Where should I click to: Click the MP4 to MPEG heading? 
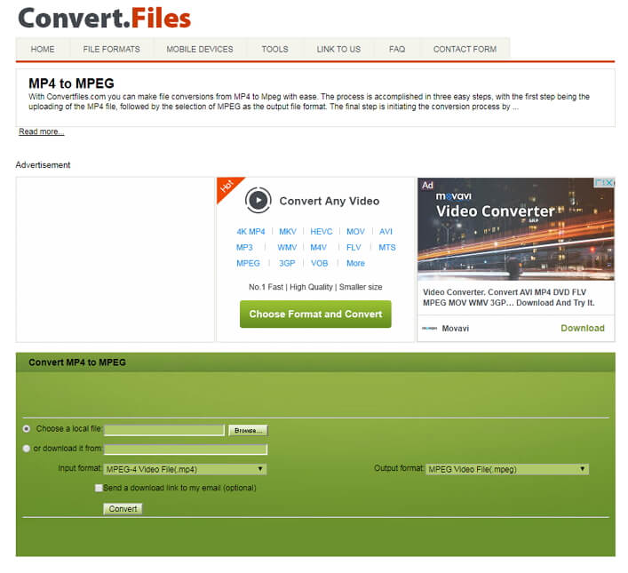71,84
